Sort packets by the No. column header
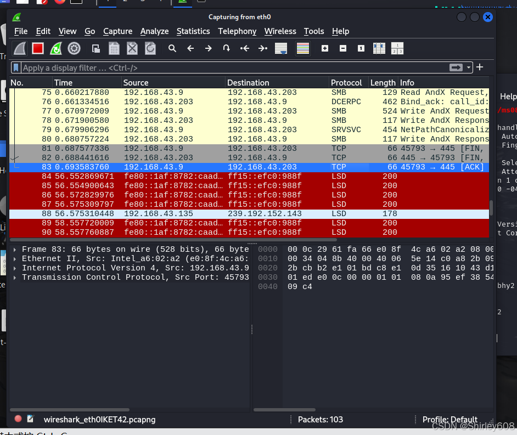517x435 pixels. (x=31, y=83)
